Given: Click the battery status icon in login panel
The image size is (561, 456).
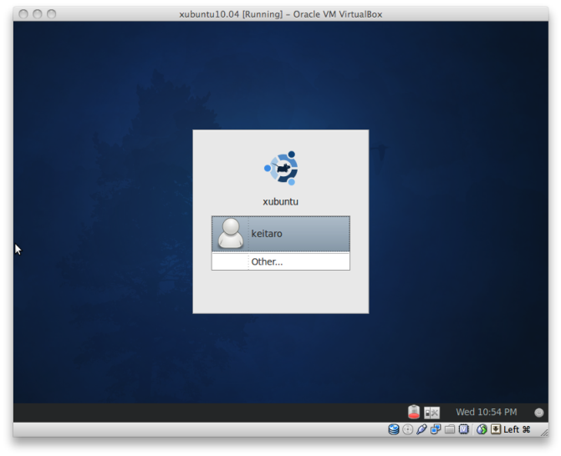Looking at the screenshot, I should pos(414,412).
